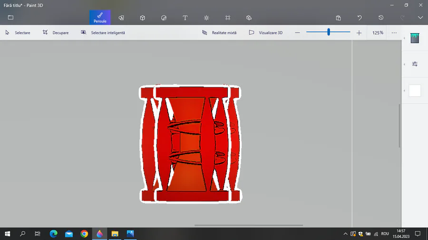This screenshot has height=240, width=428.
Task: Undo the last action
Action: coord(360,18)
